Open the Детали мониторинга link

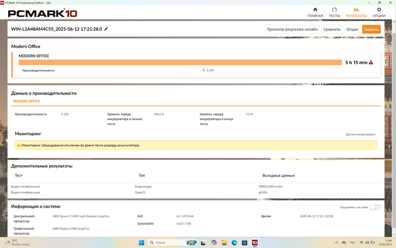[x=360, y=134]
